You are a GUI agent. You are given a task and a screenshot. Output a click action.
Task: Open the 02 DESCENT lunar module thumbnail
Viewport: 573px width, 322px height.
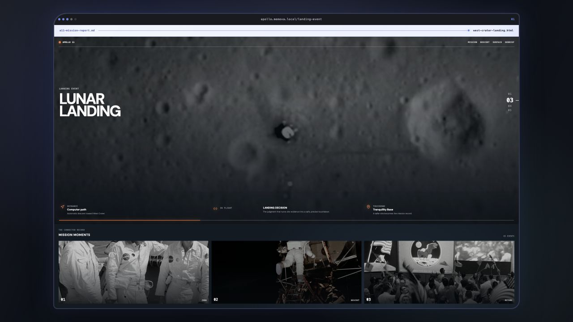pyautogui.click(x=286, y=272)
